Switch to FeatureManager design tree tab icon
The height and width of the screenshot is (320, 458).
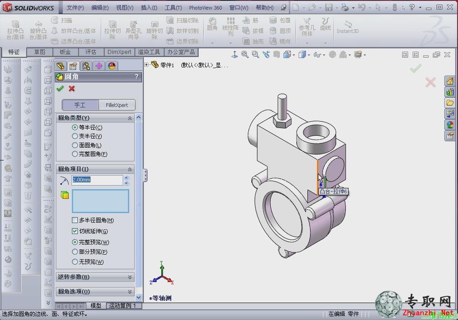pos(60,66)
